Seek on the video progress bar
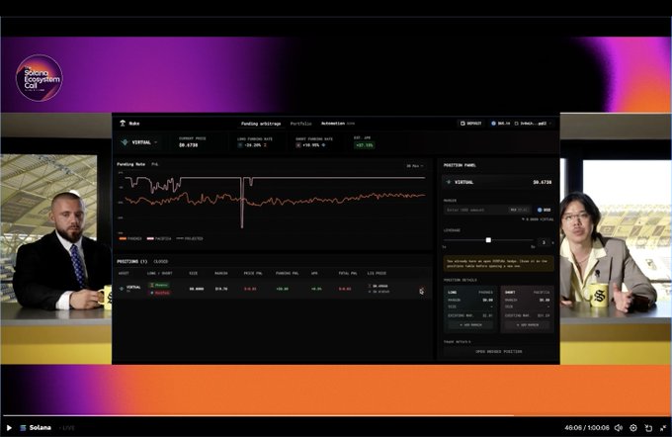Viewport: 672px width, 437px height. (x=336, y=415)
